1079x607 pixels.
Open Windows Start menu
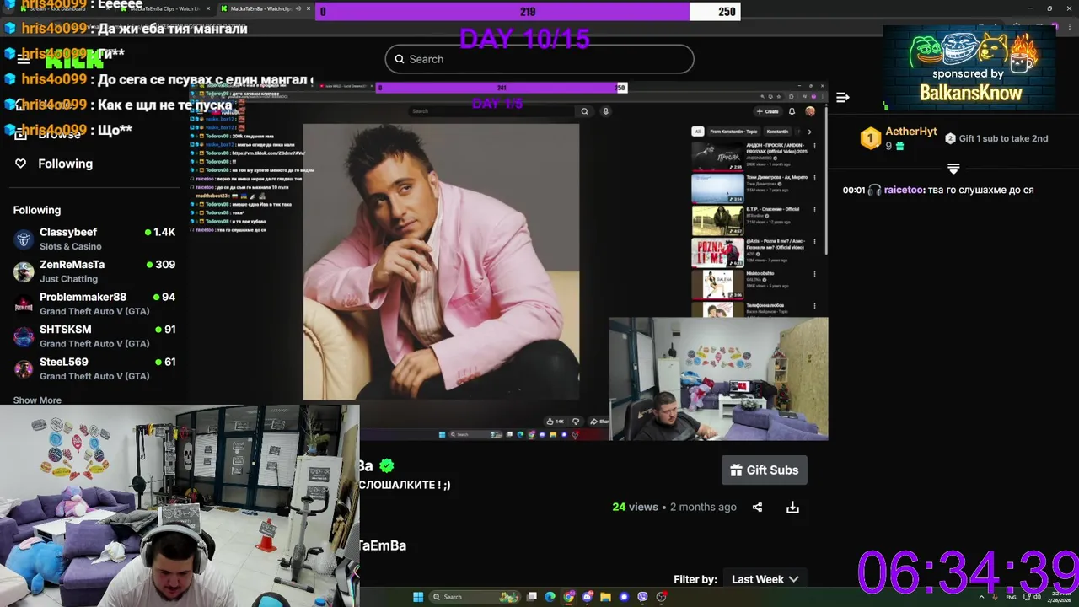click(x=418, y=597)
